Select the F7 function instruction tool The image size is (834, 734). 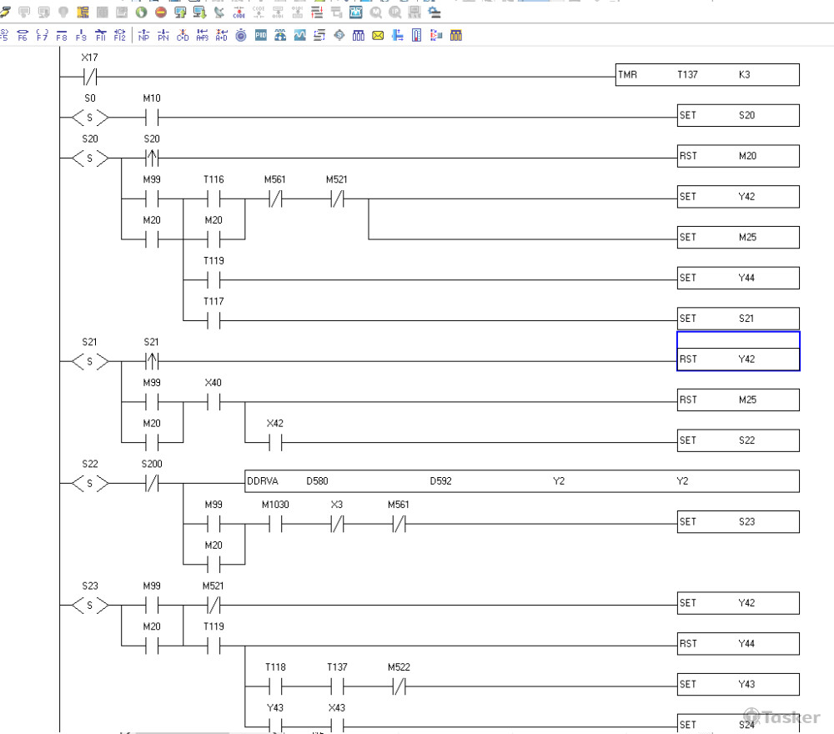point(42,36)
